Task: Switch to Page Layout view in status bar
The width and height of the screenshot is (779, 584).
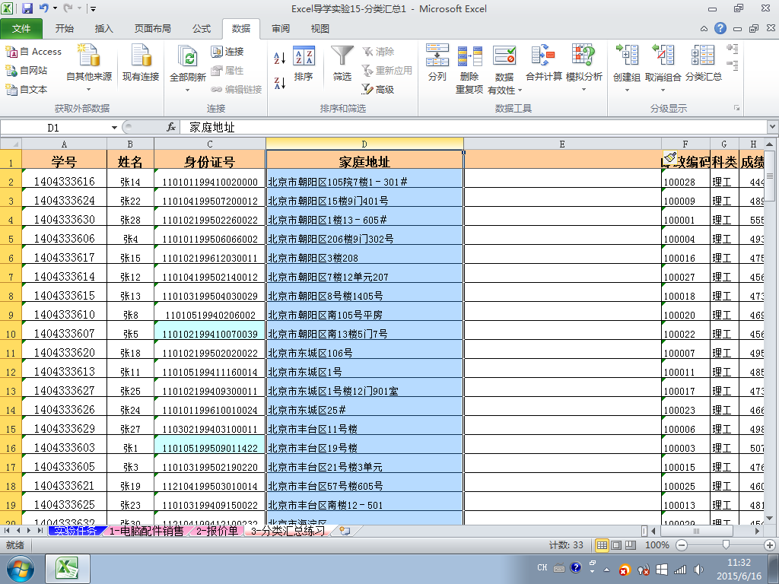Action: pyautogui.click(x=616, y=544)
